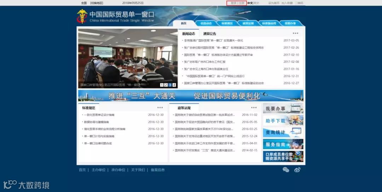Open more items in 新闻动态 news panel
The height and width of the screenshot is (192, 382).
point(295,33)
